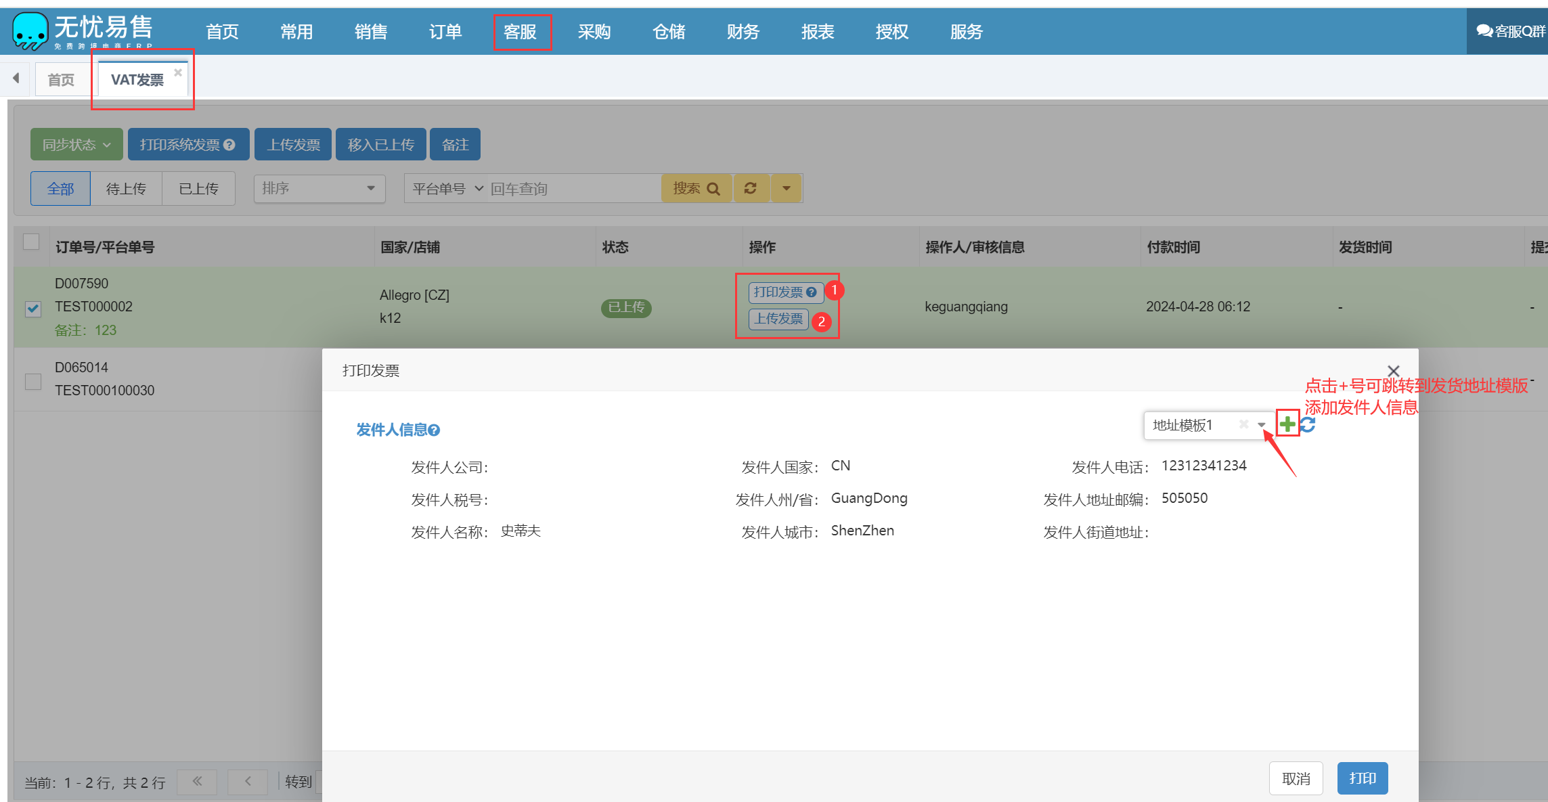The width and height of the screenshot is (1548, 802).
Task: Expand the 排序 sort dropdown
Action: click(x=319, y=188)
